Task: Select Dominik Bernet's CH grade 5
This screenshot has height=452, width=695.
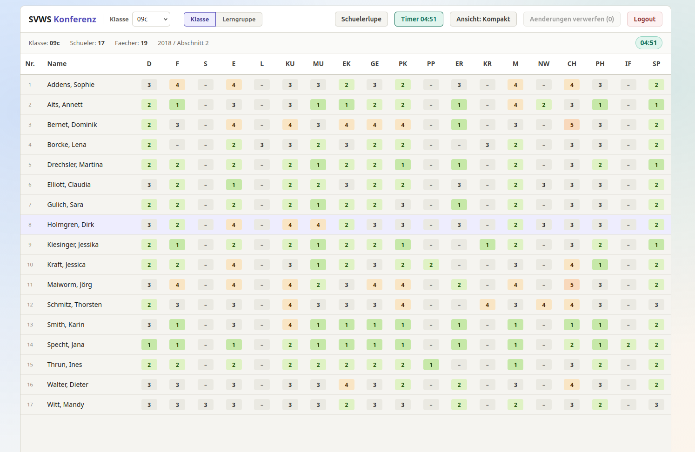Action: (x=572, y=125)
